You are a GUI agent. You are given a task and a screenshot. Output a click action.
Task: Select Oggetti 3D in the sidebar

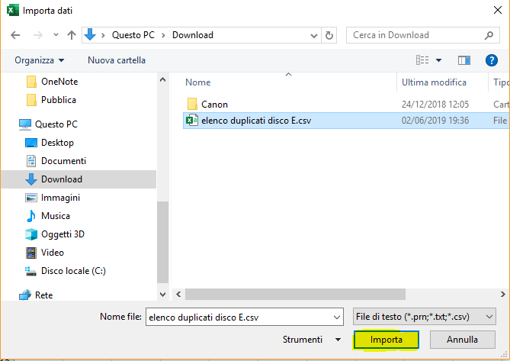(63, 234)
